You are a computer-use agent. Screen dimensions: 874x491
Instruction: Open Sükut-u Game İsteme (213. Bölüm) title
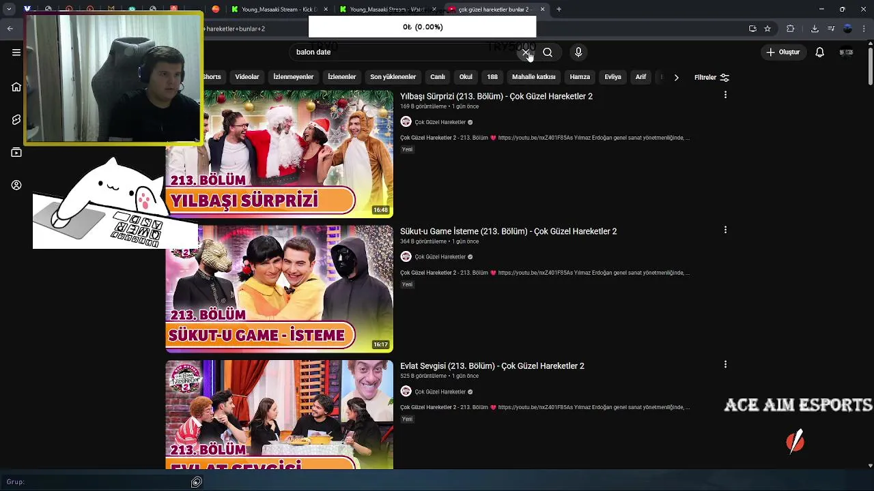(509, 231)
